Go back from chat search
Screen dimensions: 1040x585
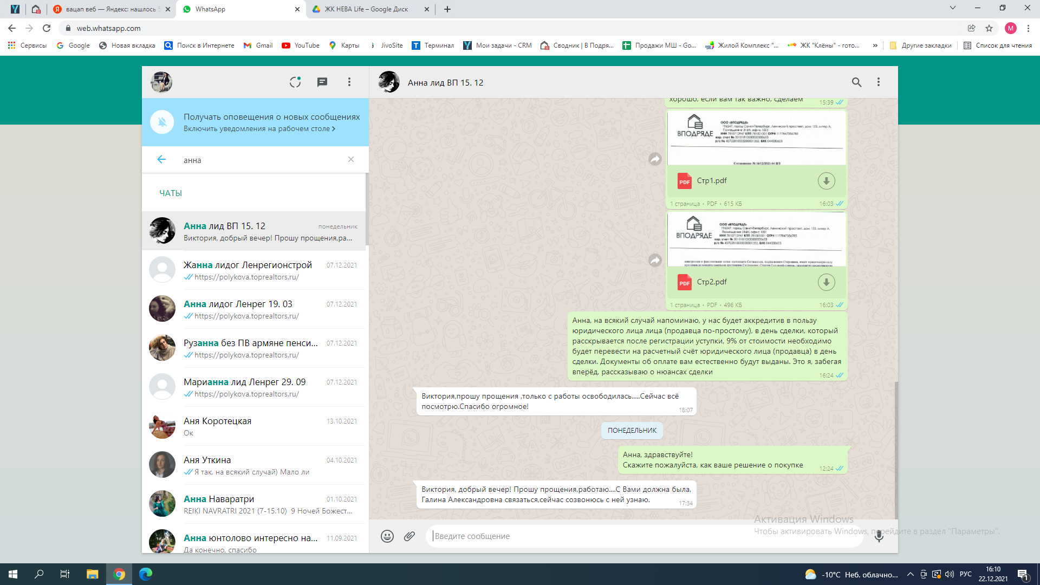coord(161,159)
